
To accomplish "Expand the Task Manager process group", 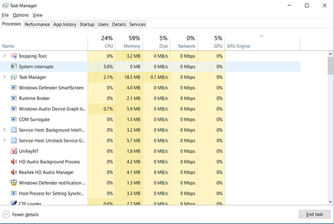I will coord(4,77).
